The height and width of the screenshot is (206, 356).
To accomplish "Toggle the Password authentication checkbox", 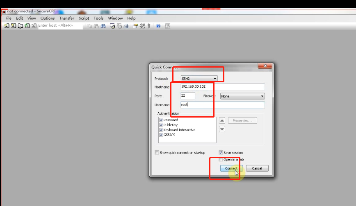I will pos(161,120).
